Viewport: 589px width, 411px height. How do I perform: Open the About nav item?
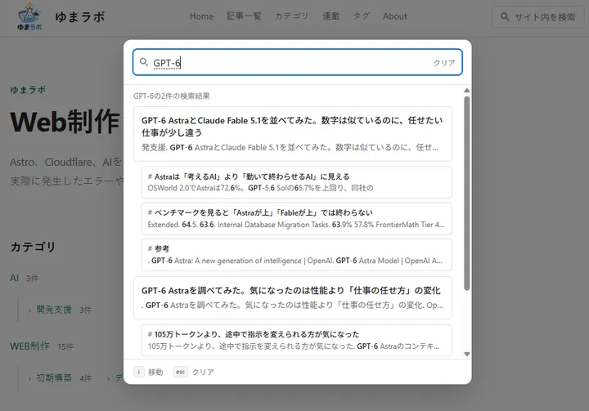[395, 16]
